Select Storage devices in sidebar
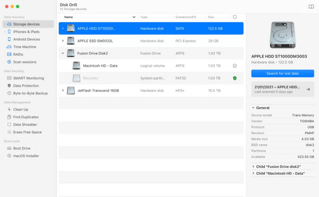Screen dimensions: 319x197 click(x=28, y=24)
